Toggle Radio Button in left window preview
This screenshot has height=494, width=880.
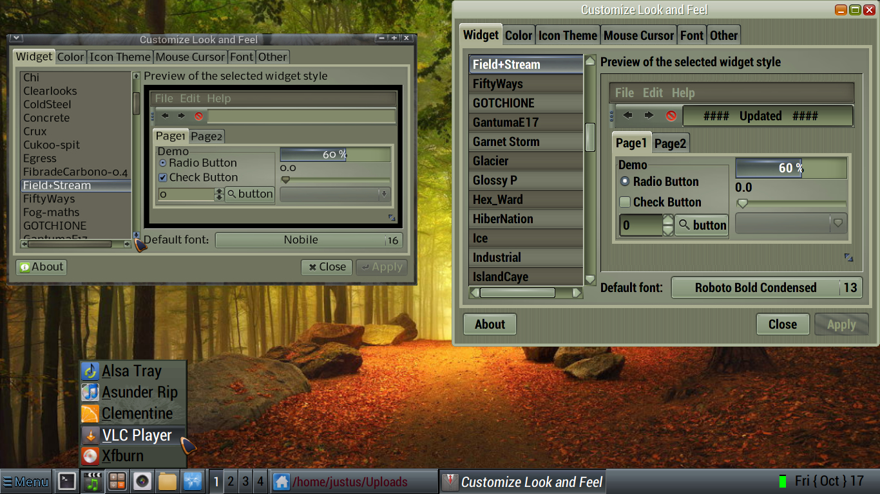pyautogui.click(x=198, y=163)
